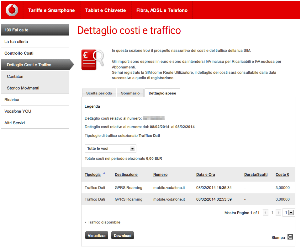Screen dimensions: 301x248
Task: Click the Mostra Pagine 1 of 1 text
Action: (242, 213)
